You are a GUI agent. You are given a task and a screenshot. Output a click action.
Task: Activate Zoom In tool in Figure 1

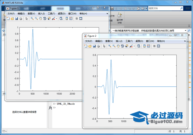tap(32, 19)
